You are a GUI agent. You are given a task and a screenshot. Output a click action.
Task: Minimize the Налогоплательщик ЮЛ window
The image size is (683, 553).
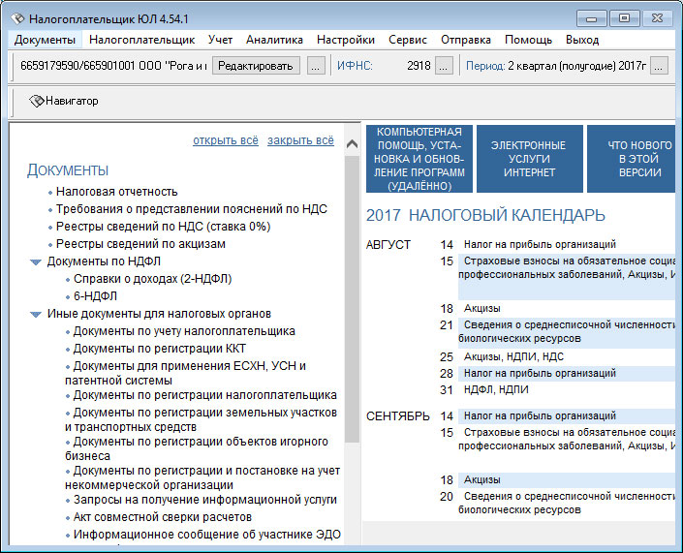tap(591, 18)
